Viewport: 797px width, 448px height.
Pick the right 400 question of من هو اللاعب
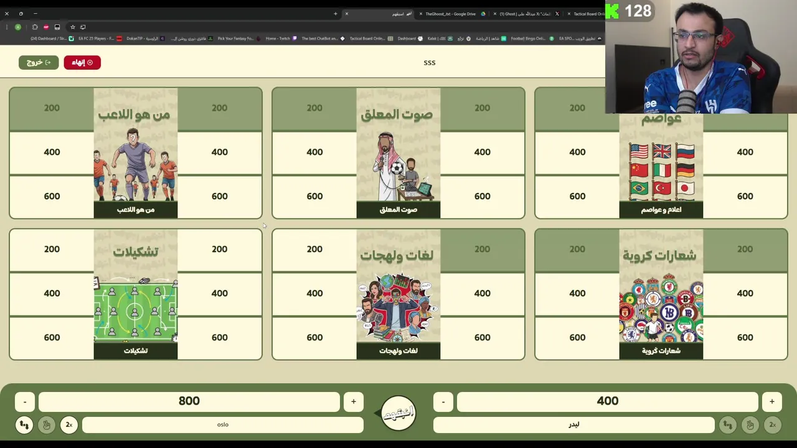[x=220, y=152]
